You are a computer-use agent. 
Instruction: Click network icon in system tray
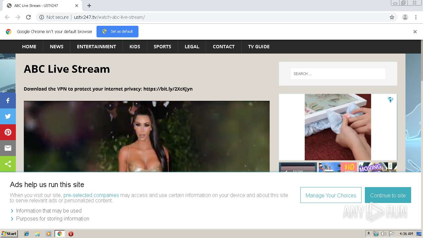376,234
